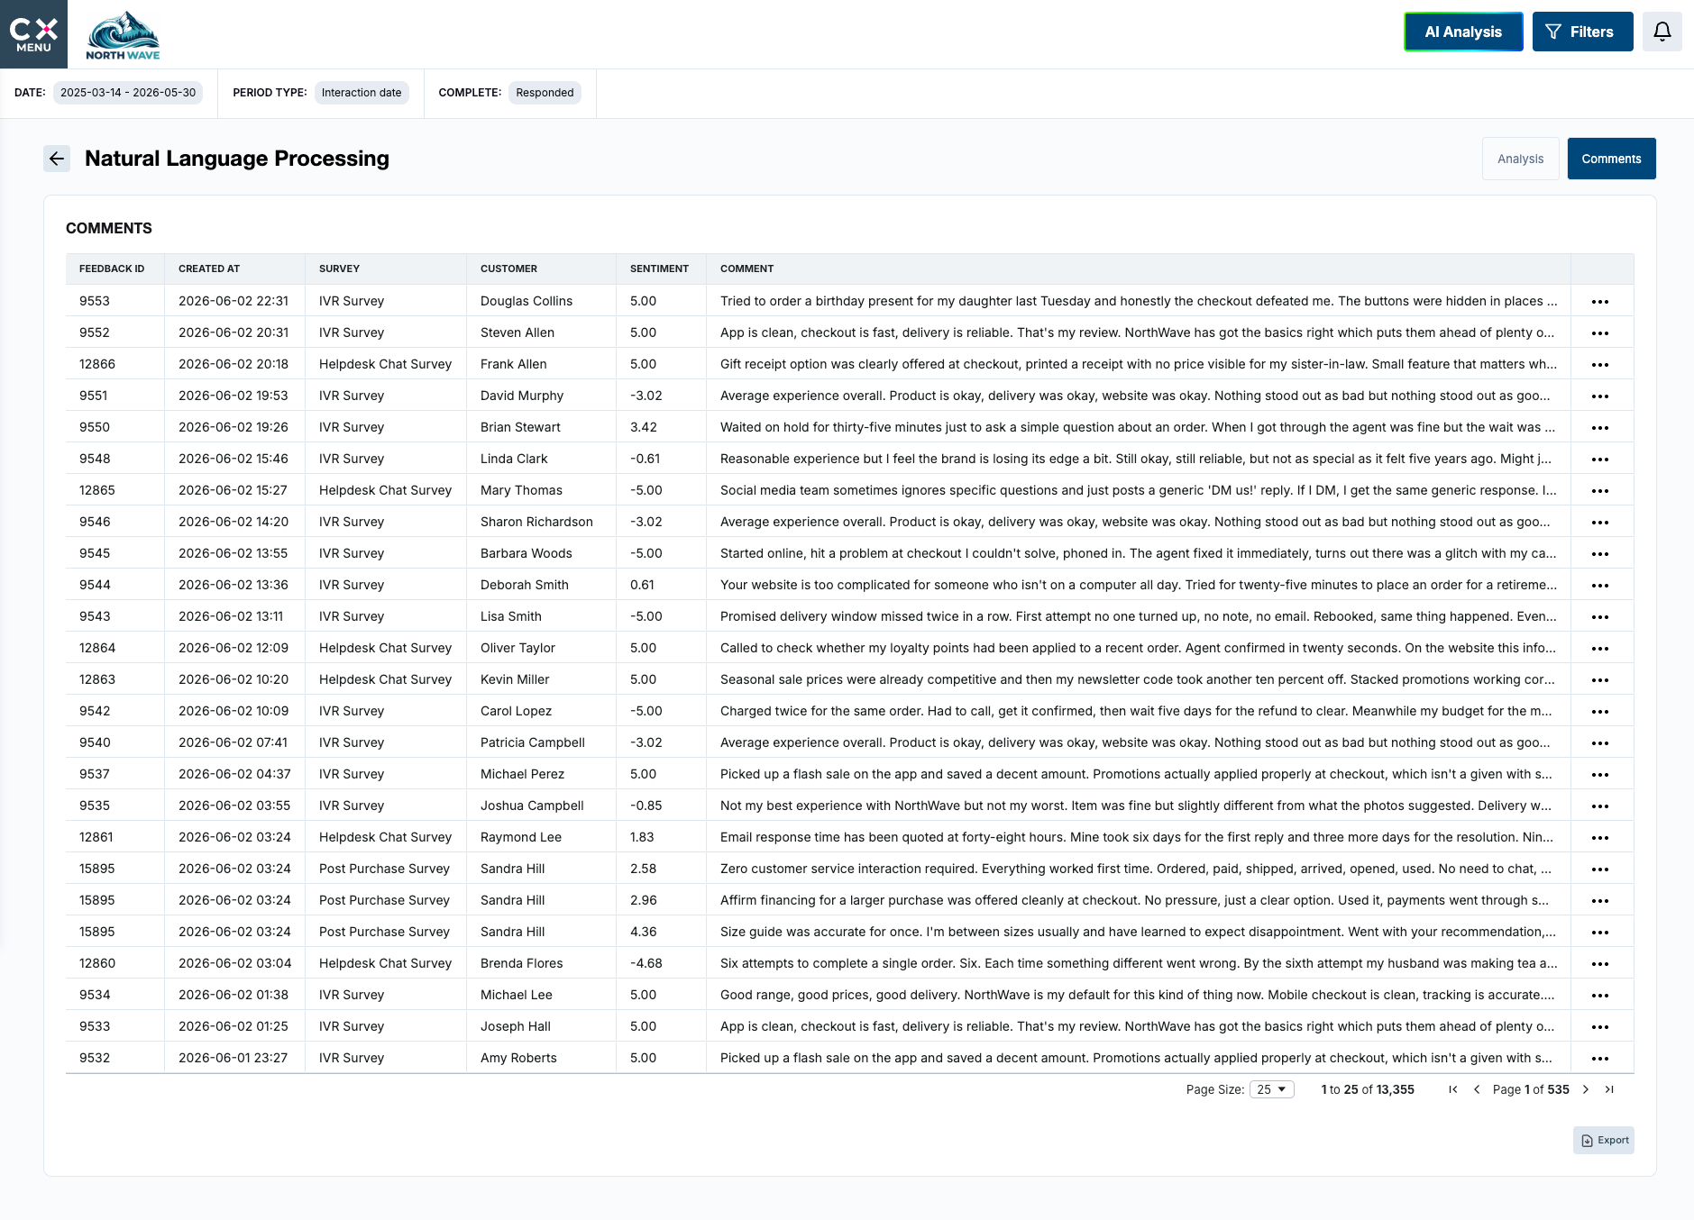Open row actions for feedback 9546
This screenshot has width=1694, height=1220.
1600,523
